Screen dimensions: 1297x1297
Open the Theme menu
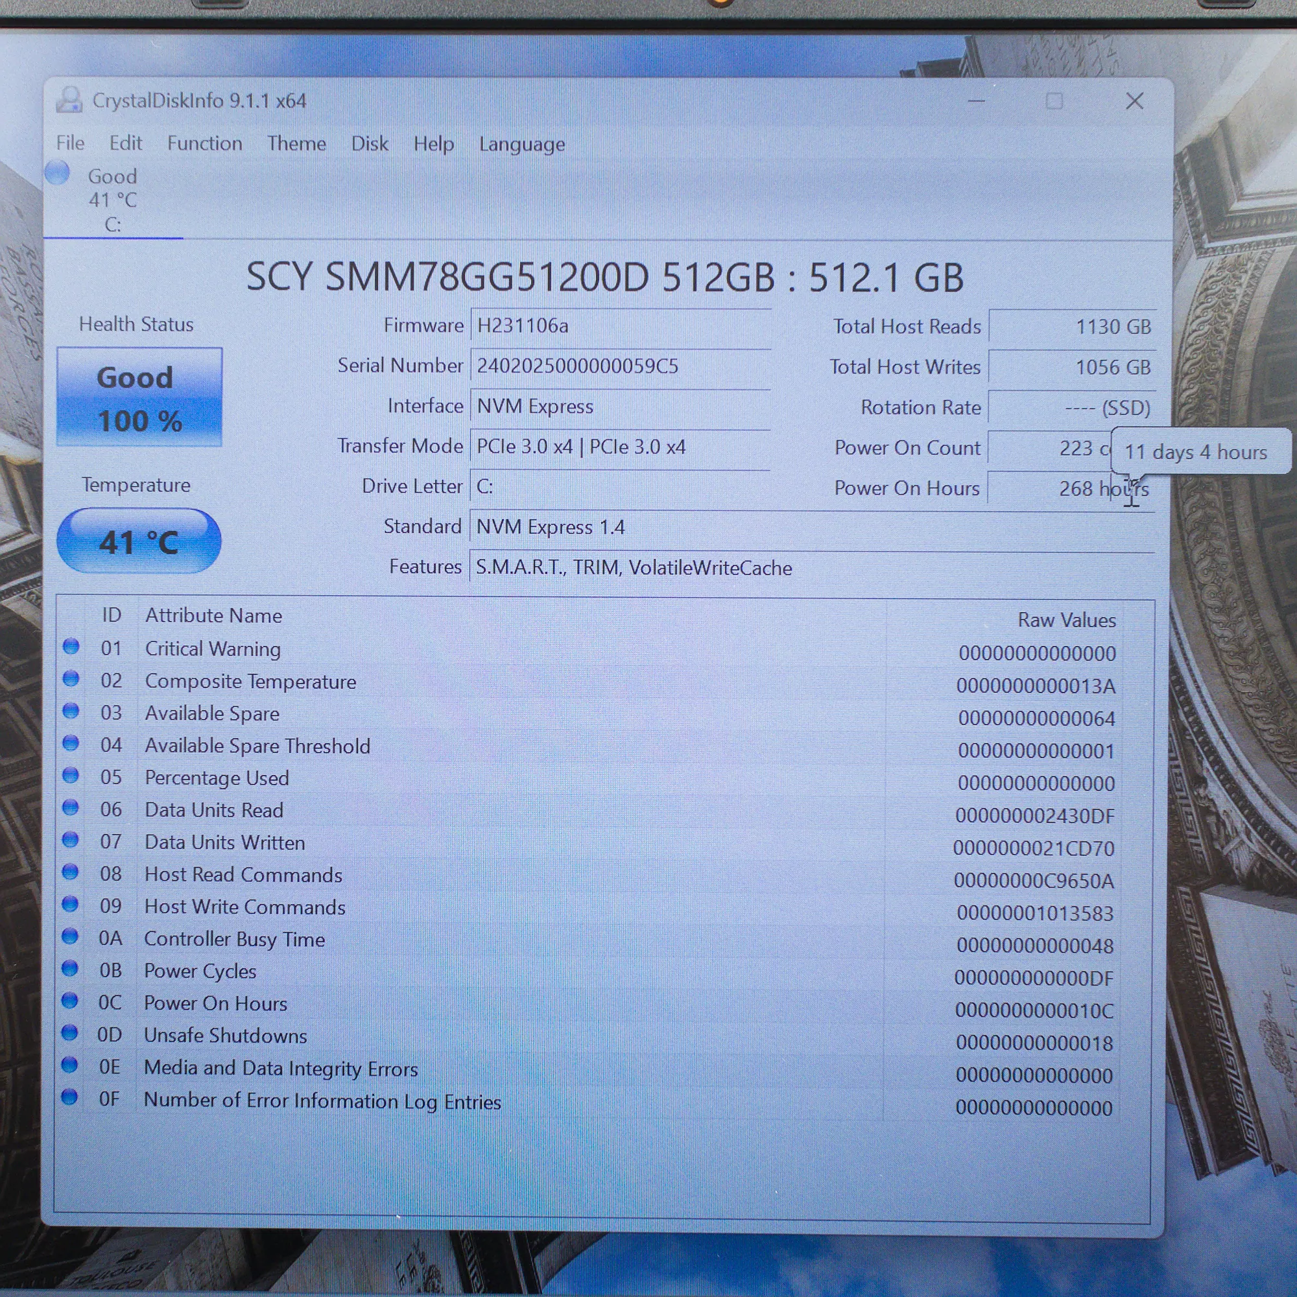pyautogui.click(x=296, y=144)
